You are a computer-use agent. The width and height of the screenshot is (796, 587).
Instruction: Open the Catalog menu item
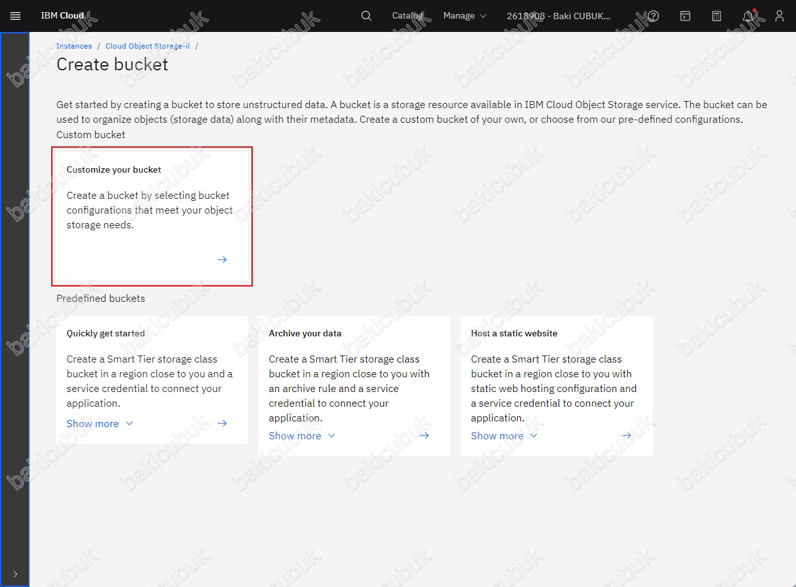pyautogui.click(x=408, y=16)
